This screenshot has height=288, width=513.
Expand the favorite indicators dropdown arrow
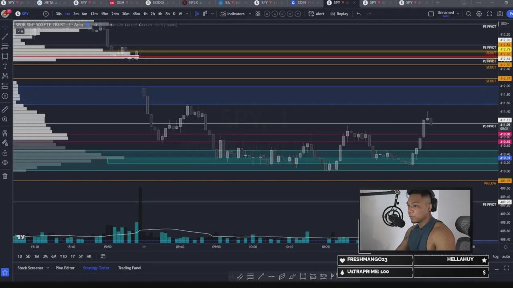[250, 14]
